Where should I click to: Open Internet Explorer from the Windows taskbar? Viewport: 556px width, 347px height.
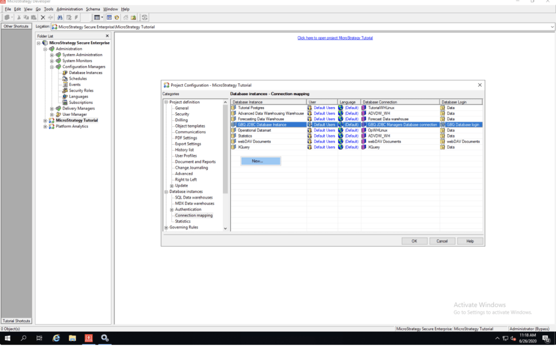point(56,338)
